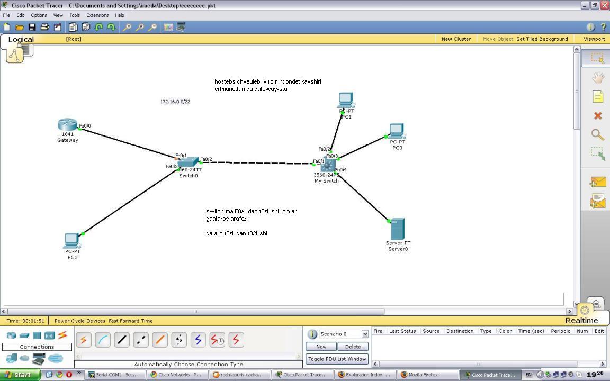The width and height of the screenshot is (610, 381).
Task: Select the Switches device category
Action: pos(24,335)
